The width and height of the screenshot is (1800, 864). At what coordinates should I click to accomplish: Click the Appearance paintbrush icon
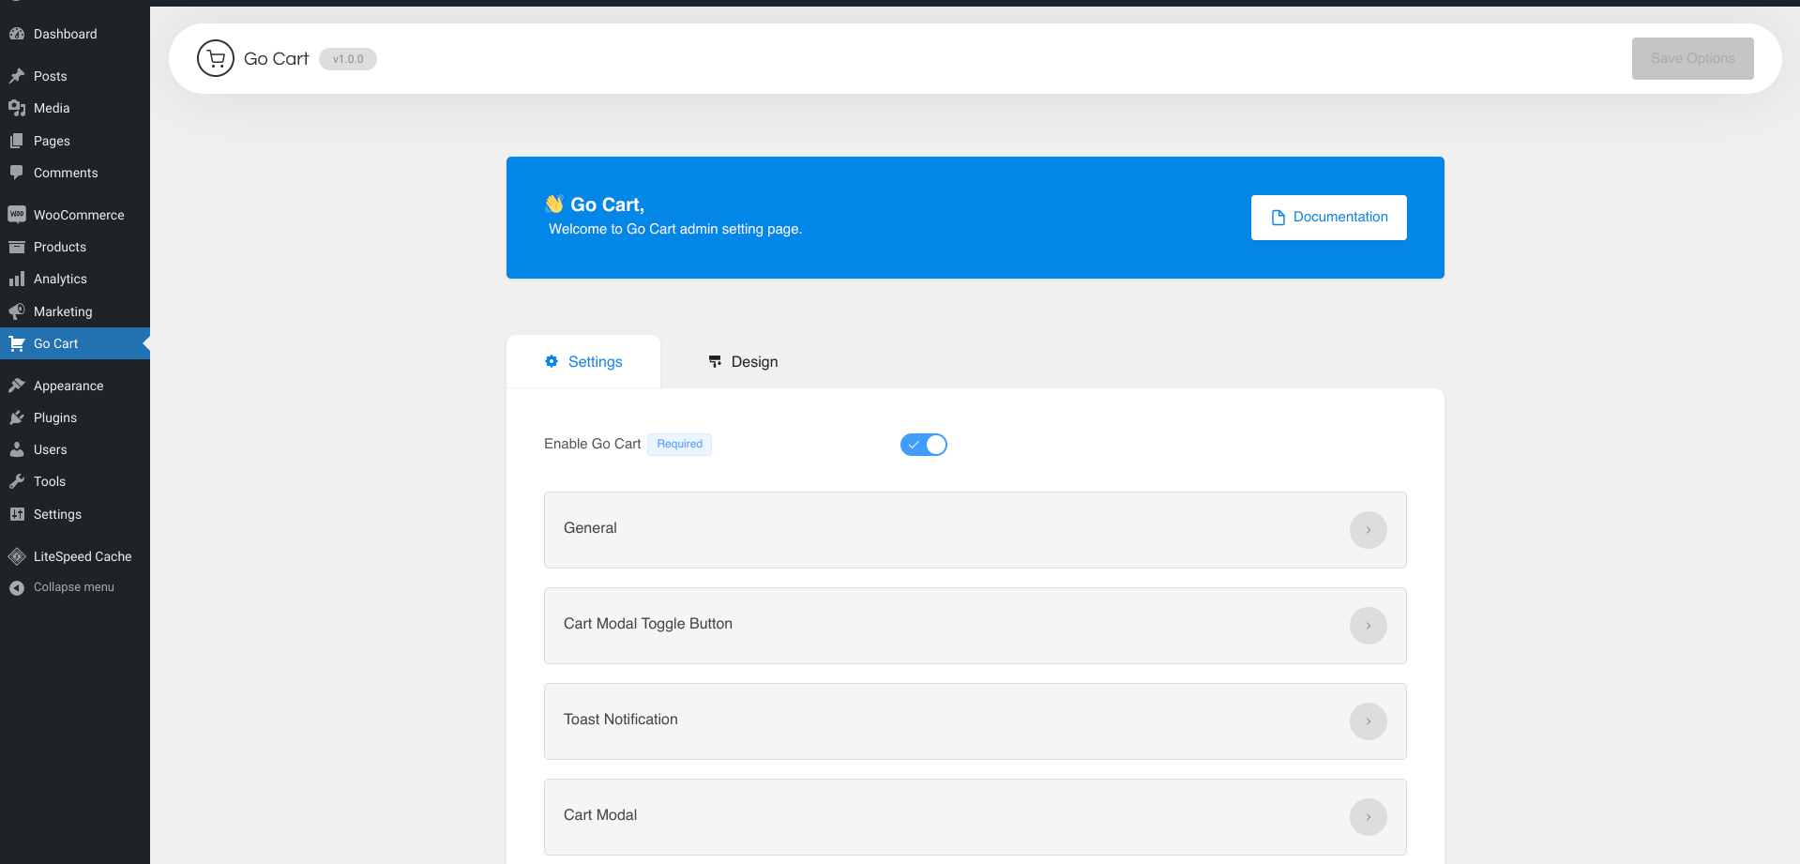[17, 386]
